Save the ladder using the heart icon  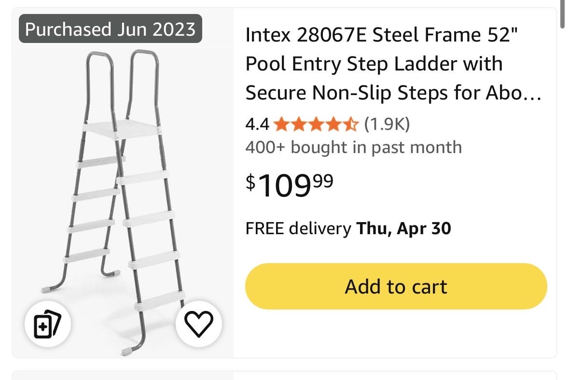(x=199, y=324)
